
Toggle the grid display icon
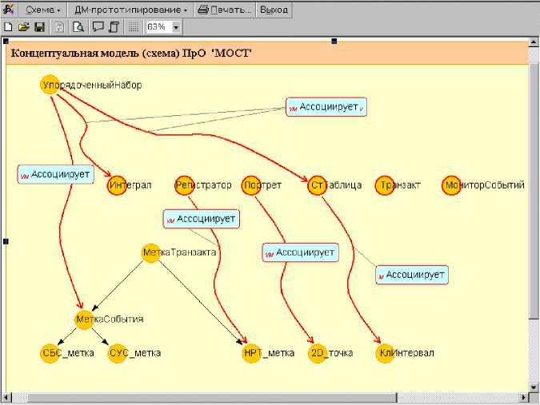(134, 27)
